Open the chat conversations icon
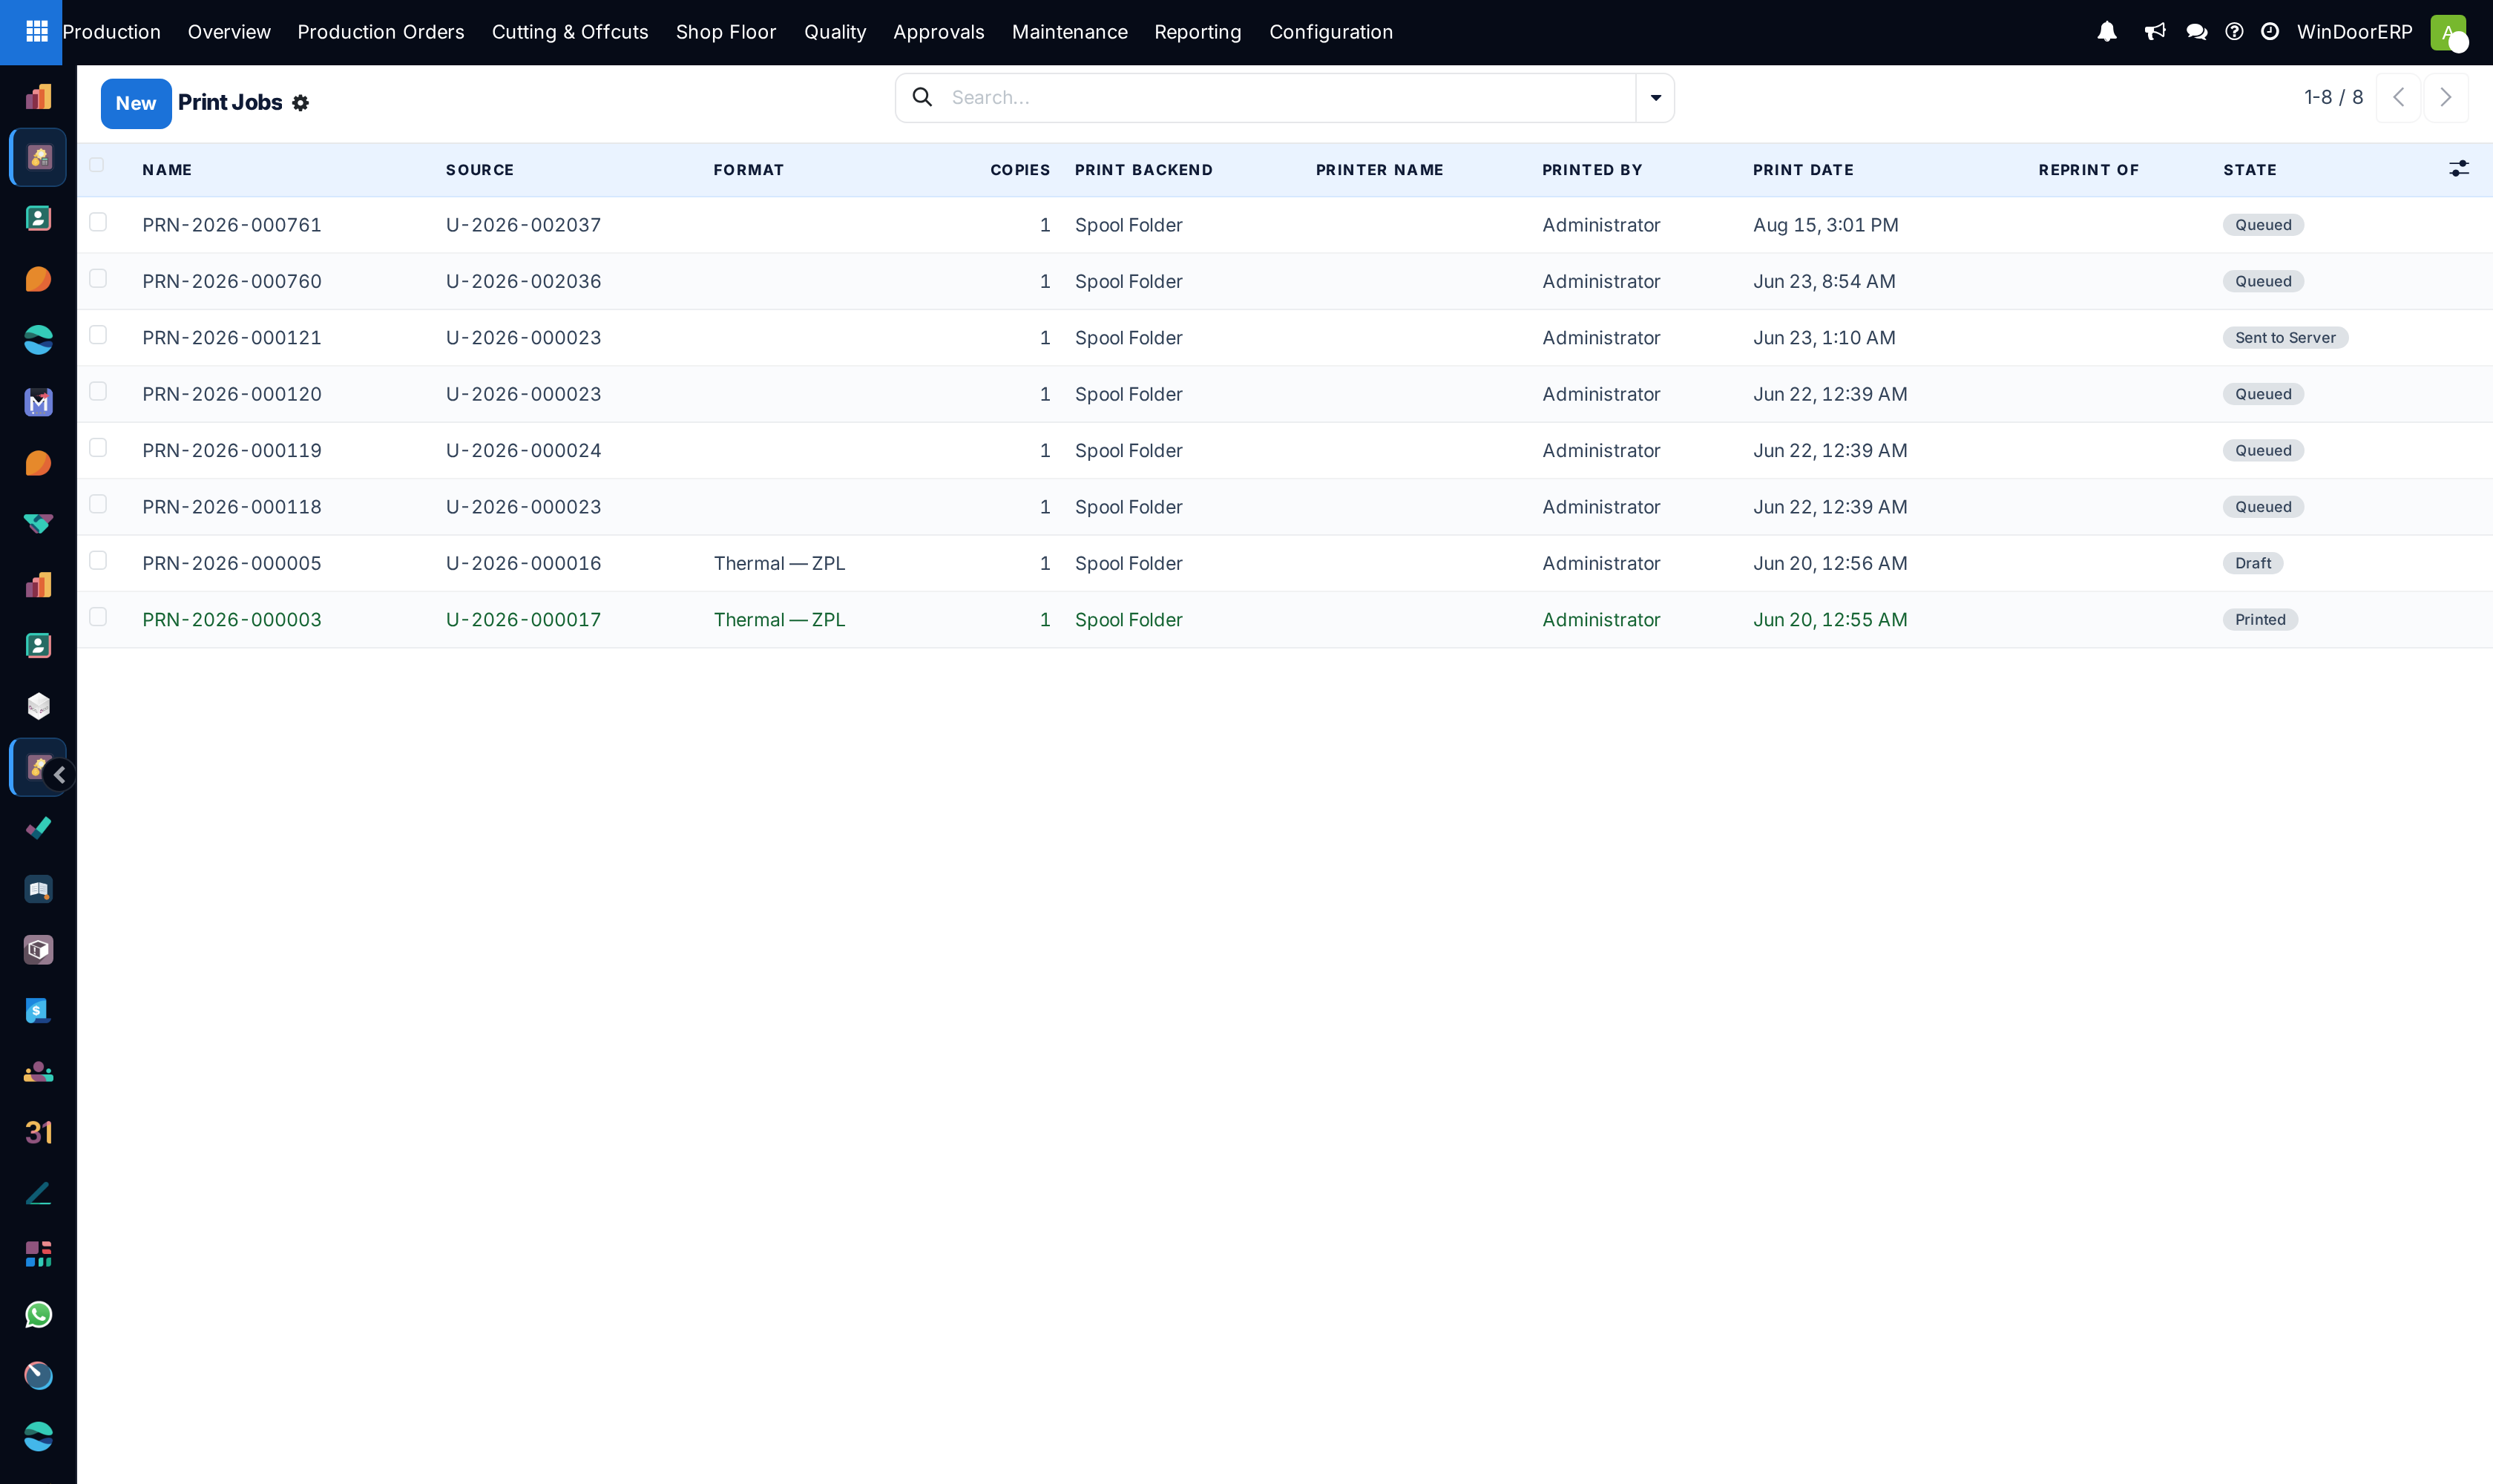 point(2197,32)
